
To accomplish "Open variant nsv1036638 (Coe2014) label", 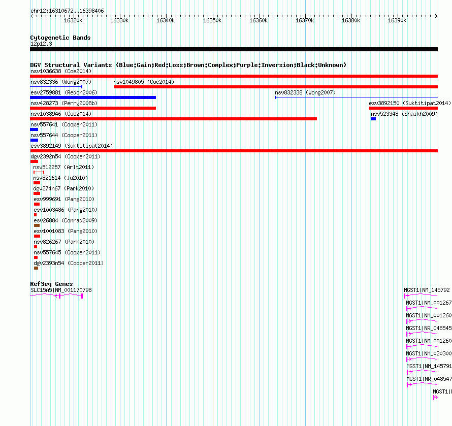I will coord(61,71).
